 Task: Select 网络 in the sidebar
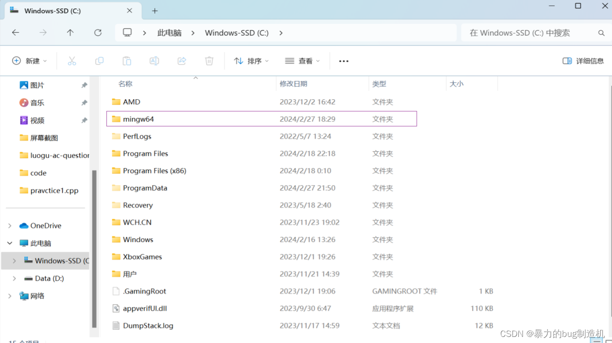point(32,296)
